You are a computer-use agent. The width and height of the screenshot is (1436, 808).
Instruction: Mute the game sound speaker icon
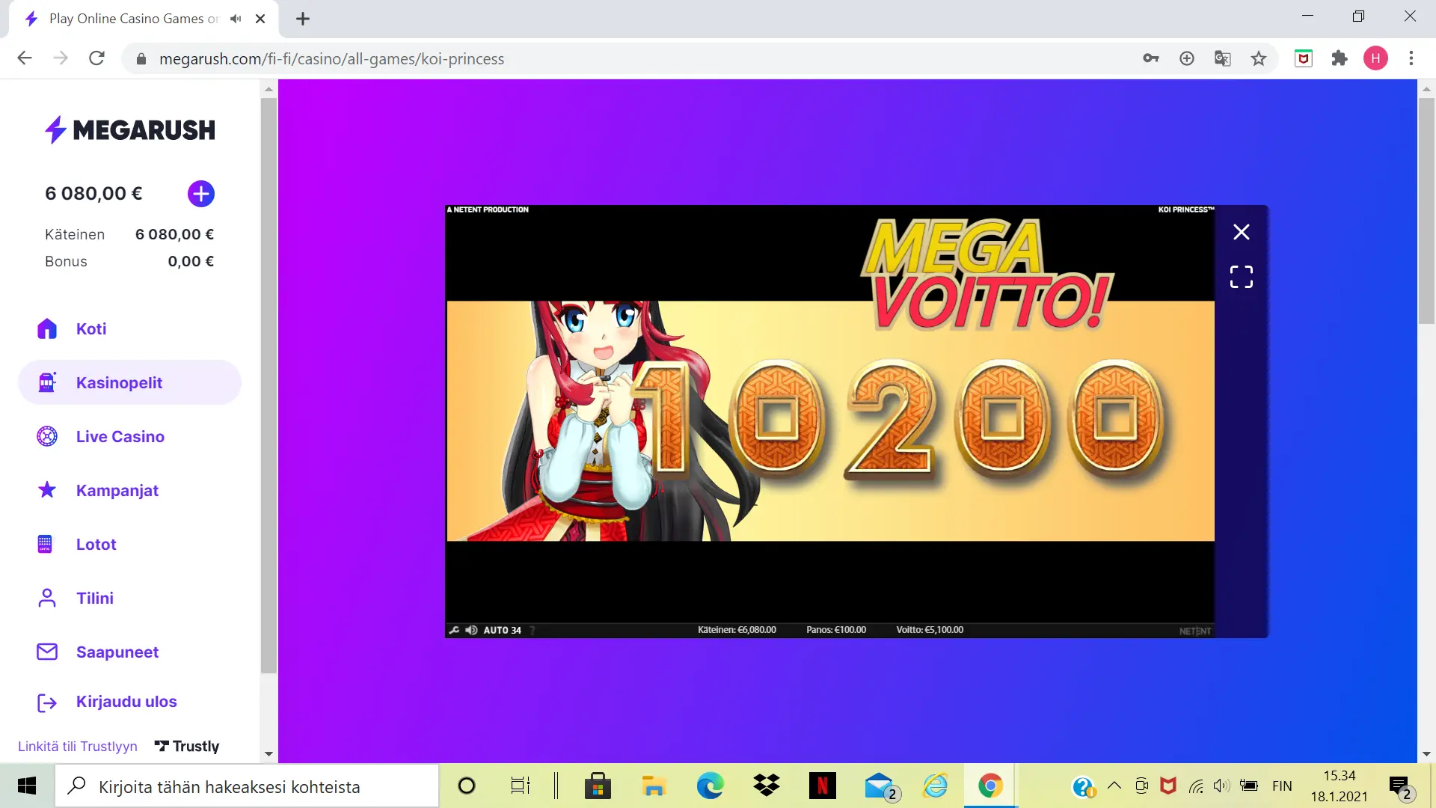[x=471, y=630]
